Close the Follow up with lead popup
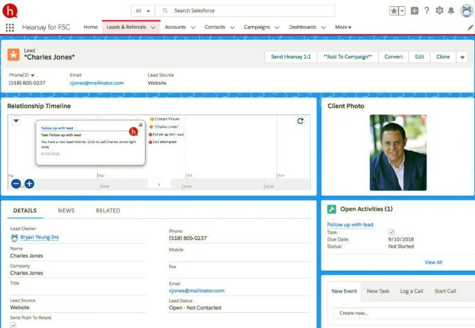This screenshot has height=328, width=475. [x=141, y=124]
